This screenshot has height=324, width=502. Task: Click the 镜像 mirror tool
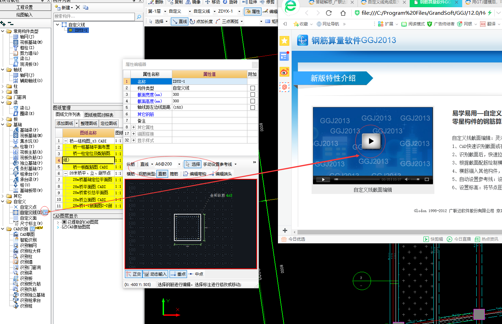click(193, 2)
